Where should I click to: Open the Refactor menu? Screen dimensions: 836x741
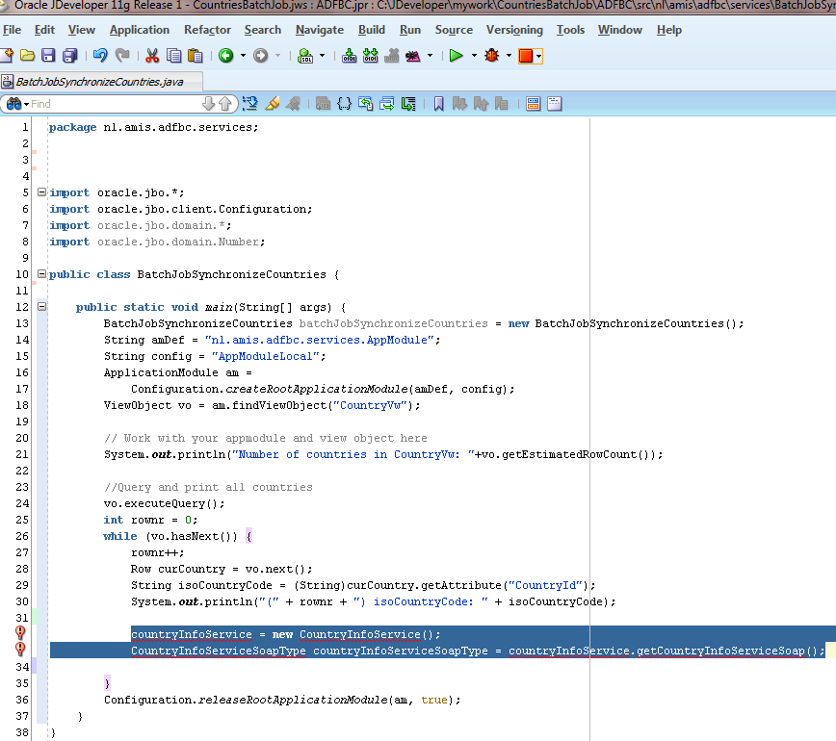tap(207, 30)
